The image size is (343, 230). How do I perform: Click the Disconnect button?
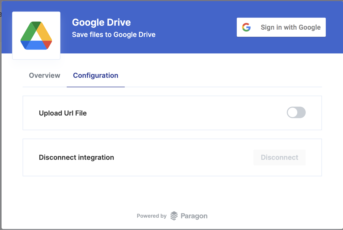click(x=279, y=157)
